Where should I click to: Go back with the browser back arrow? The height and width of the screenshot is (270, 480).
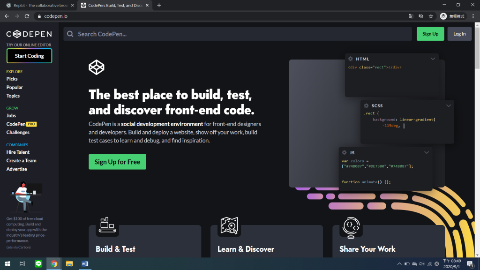click(x=7, y=16)
